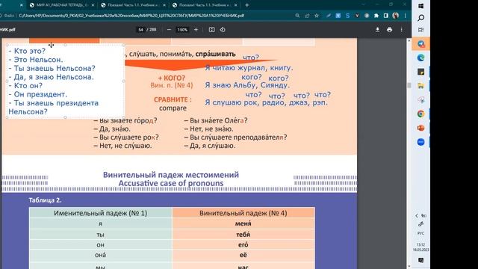Open the clock and date showing 13:12
Image resolution: width=478 pixels, height=269 pixels.
421,247
